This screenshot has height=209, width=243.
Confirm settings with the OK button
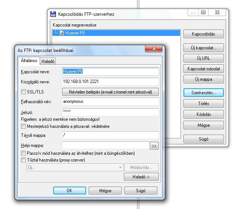(70, 190)
